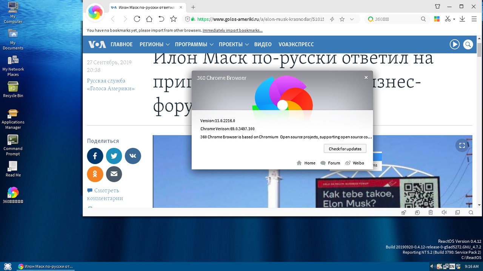Image resolution: width=483 pixels, height=271 pixels.
Task: Open My Computer desktop icon
Action: click(x=13, y=13)
